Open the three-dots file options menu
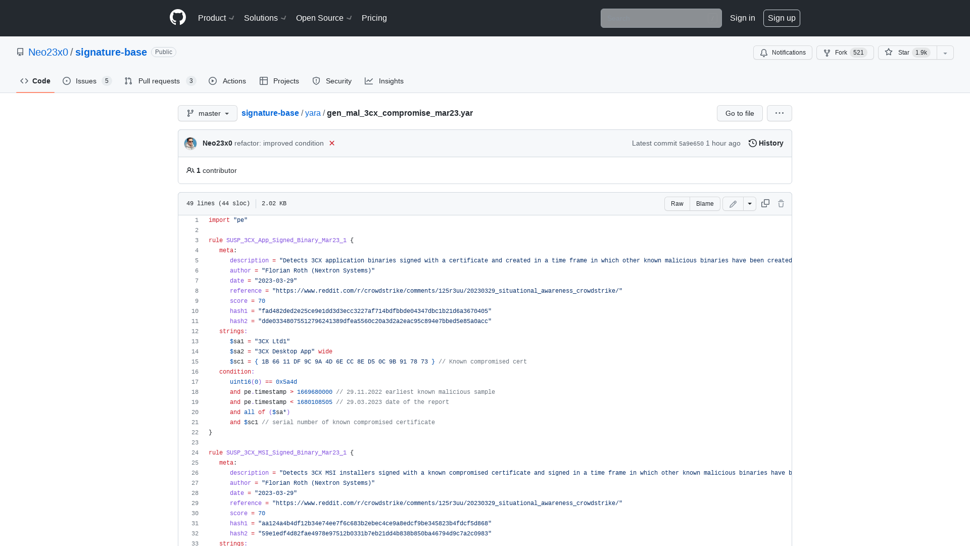The image size is (970, 546). [780, 113]
